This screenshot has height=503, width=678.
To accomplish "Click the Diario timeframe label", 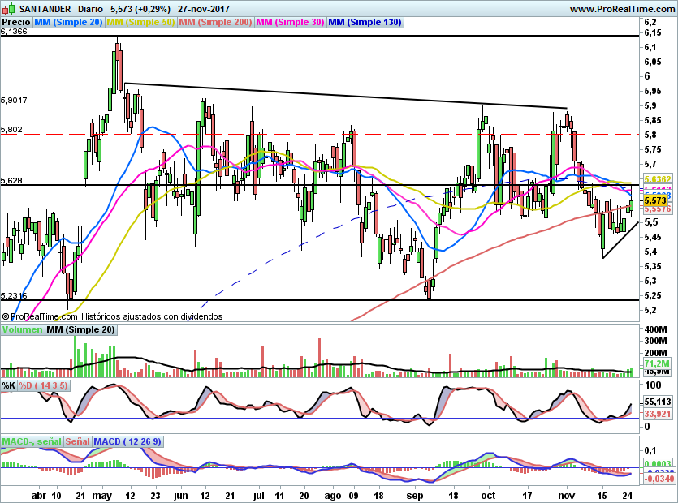I will click(90, 9).
